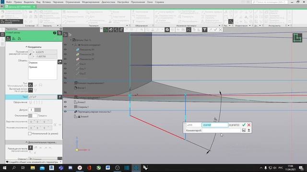Open the Справка menu

click(159, 2)
